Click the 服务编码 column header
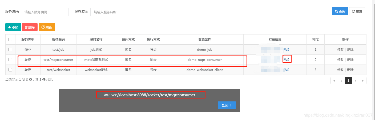The width and height of the screenshot is (375, 120). 58,39
